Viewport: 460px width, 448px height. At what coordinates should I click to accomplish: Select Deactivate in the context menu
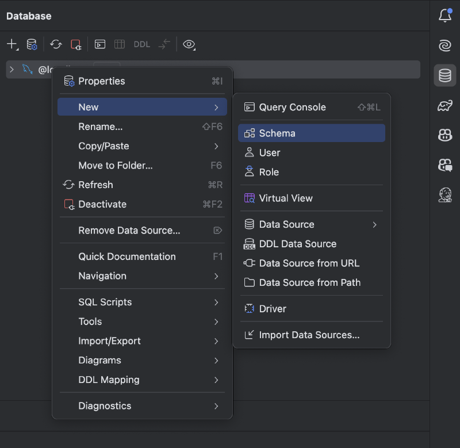click(142, 204)
